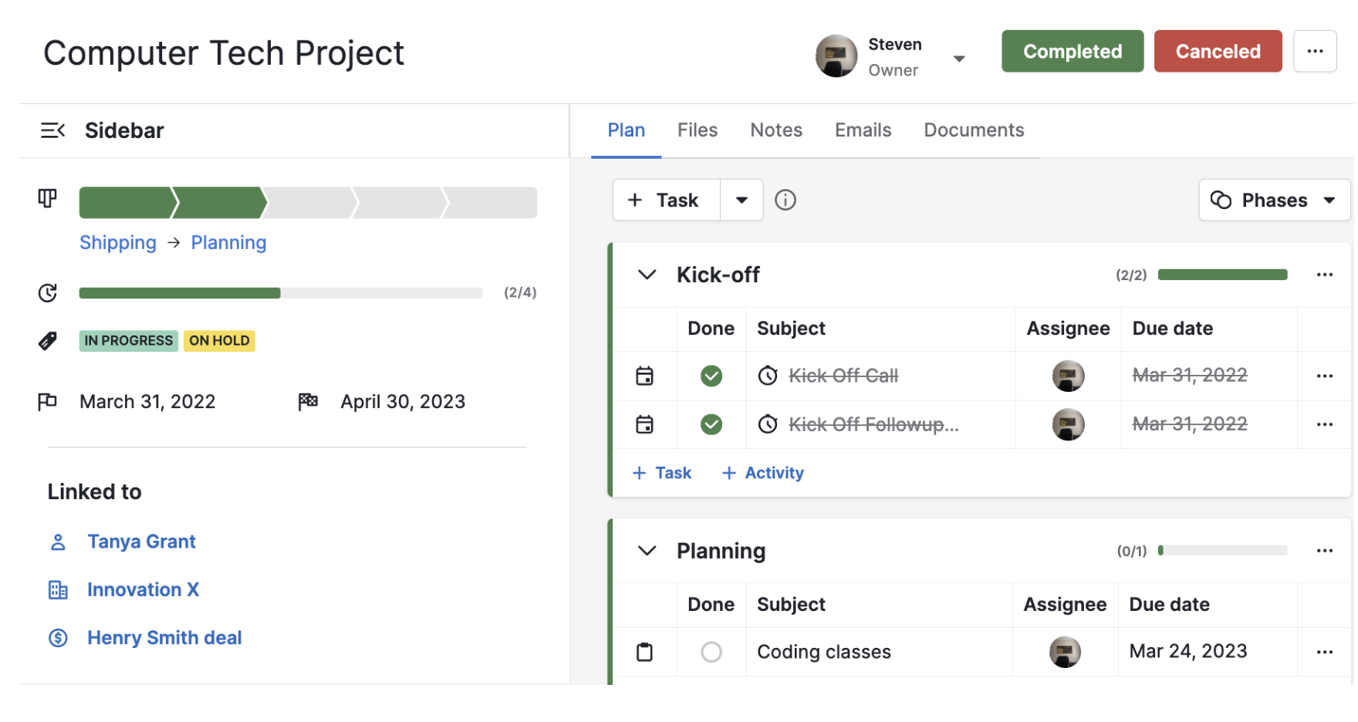
Task: Click the clock icon next to Kick-Off Followup
Action: [768, 424]
